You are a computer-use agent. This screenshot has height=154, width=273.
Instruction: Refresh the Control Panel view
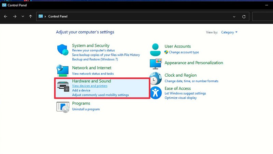pyautogui.click(x=244, y=16)
